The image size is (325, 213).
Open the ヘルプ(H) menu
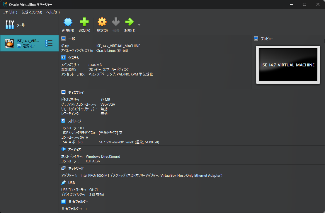[53, 12]
